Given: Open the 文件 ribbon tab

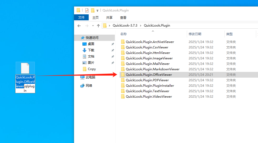Looking at the screenshot, I should pos(81,17).
